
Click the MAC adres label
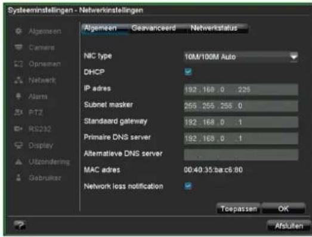coord(102,170)
